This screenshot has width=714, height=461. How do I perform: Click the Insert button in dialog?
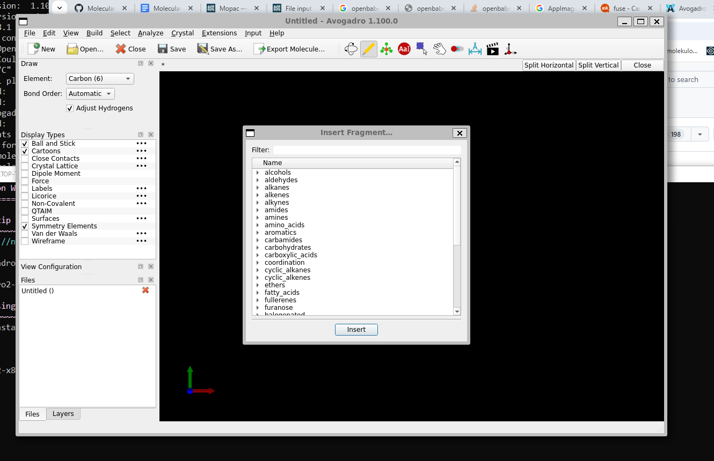(x=356, y=330)
